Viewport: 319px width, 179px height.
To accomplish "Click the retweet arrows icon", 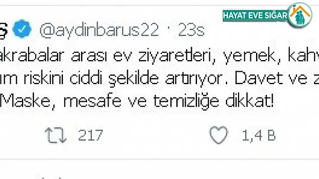I will click(x=56, y=135).
